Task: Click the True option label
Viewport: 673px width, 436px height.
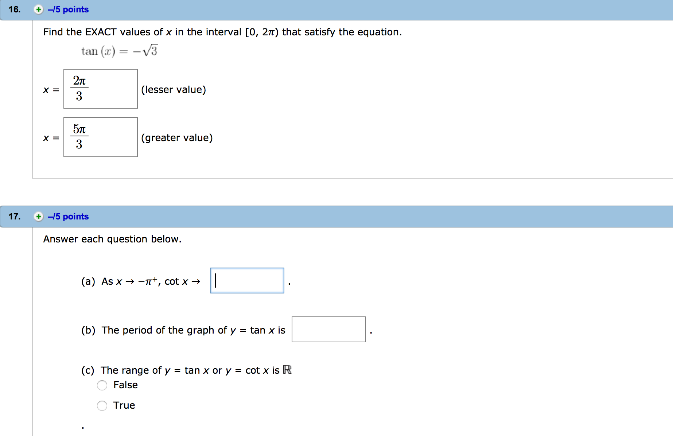Action: click(124, 405)
